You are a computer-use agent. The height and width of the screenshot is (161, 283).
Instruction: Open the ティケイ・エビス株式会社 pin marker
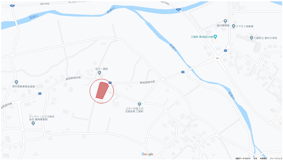click(x=33, y=123)
